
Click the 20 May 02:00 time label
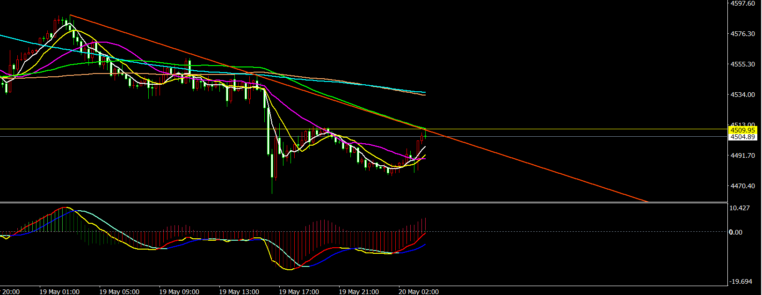coord(419,291)
